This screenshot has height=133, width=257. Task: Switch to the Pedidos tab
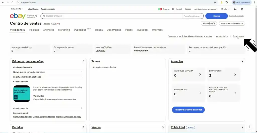click(x=34, y=30)
